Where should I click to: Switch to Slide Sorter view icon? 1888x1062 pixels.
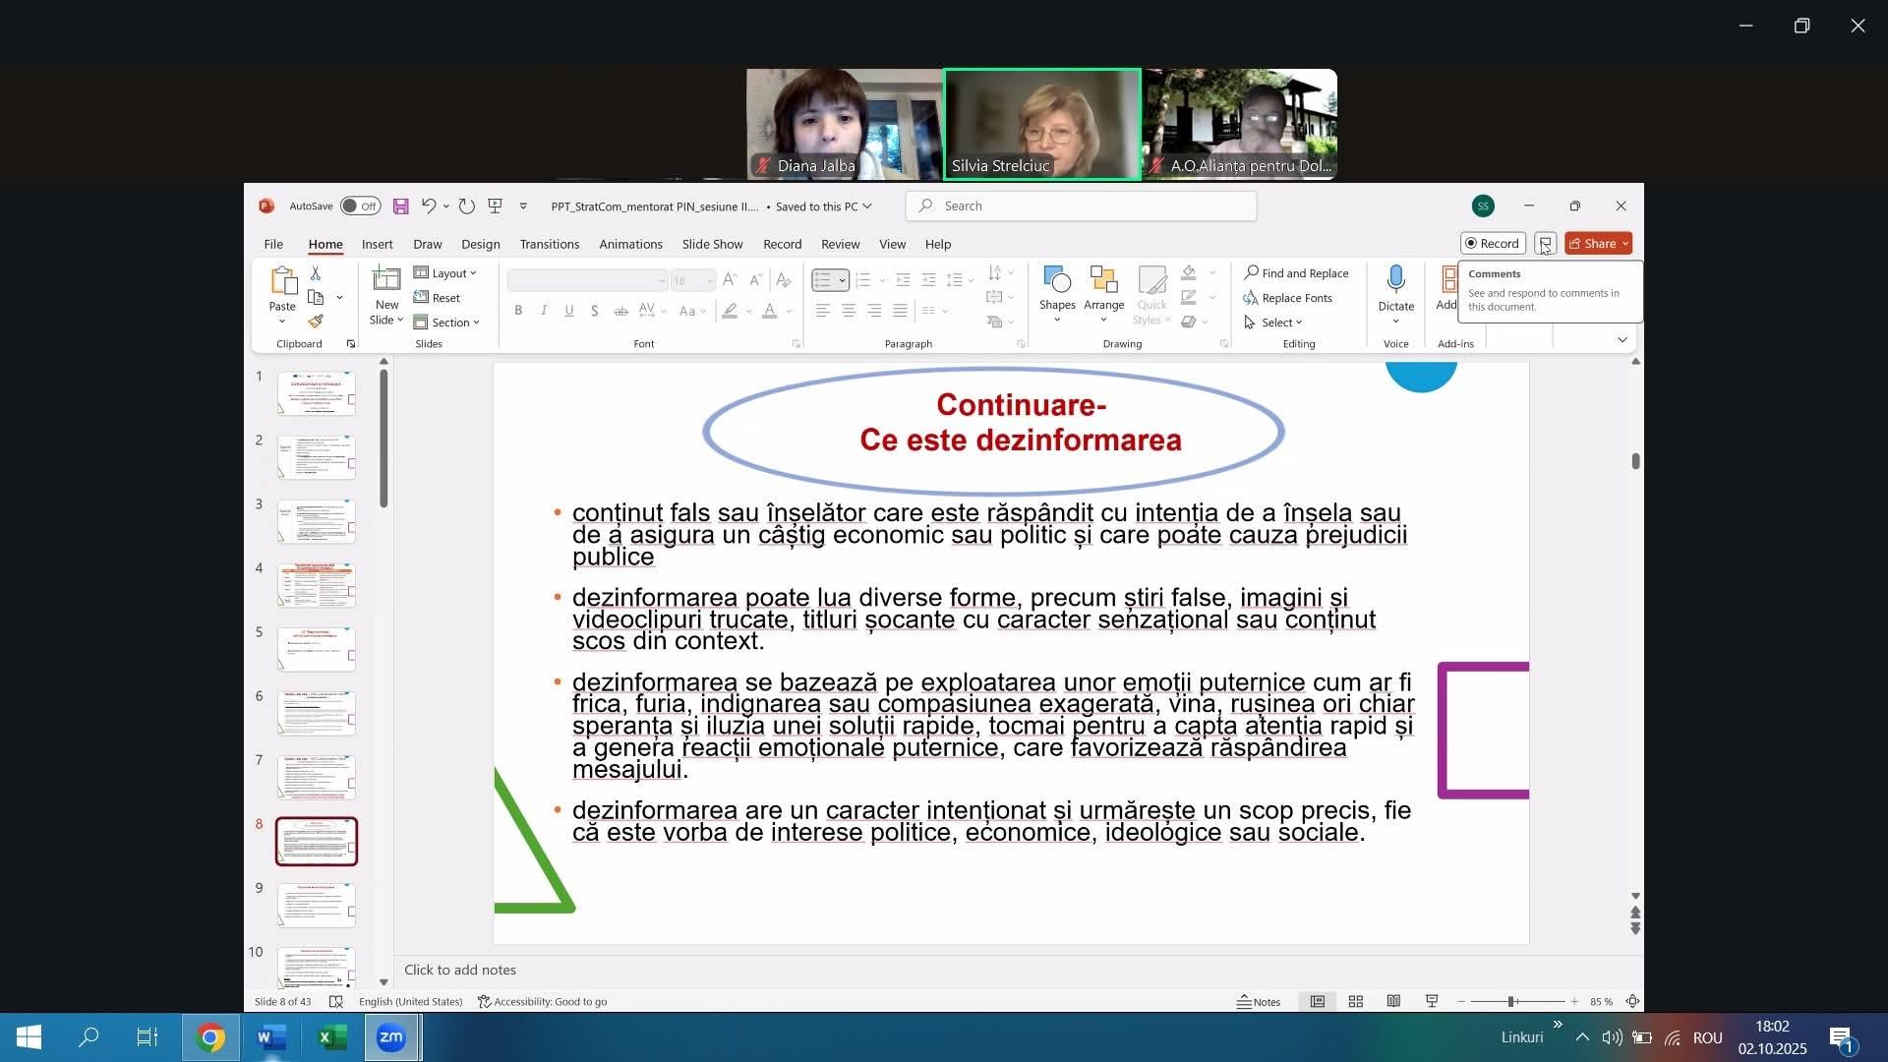1355,1001
